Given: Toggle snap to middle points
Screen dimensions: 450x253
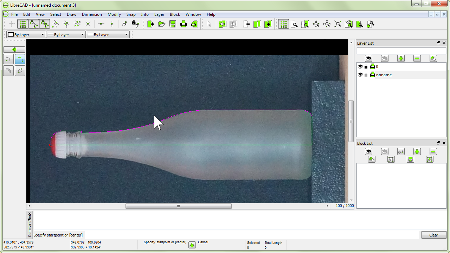Looking at the screenshot, I should (66, 24).
